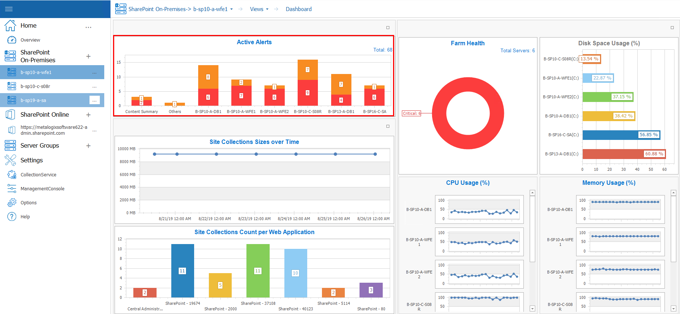Open the Dashboard breadcrumb link

tap(298, 9)
